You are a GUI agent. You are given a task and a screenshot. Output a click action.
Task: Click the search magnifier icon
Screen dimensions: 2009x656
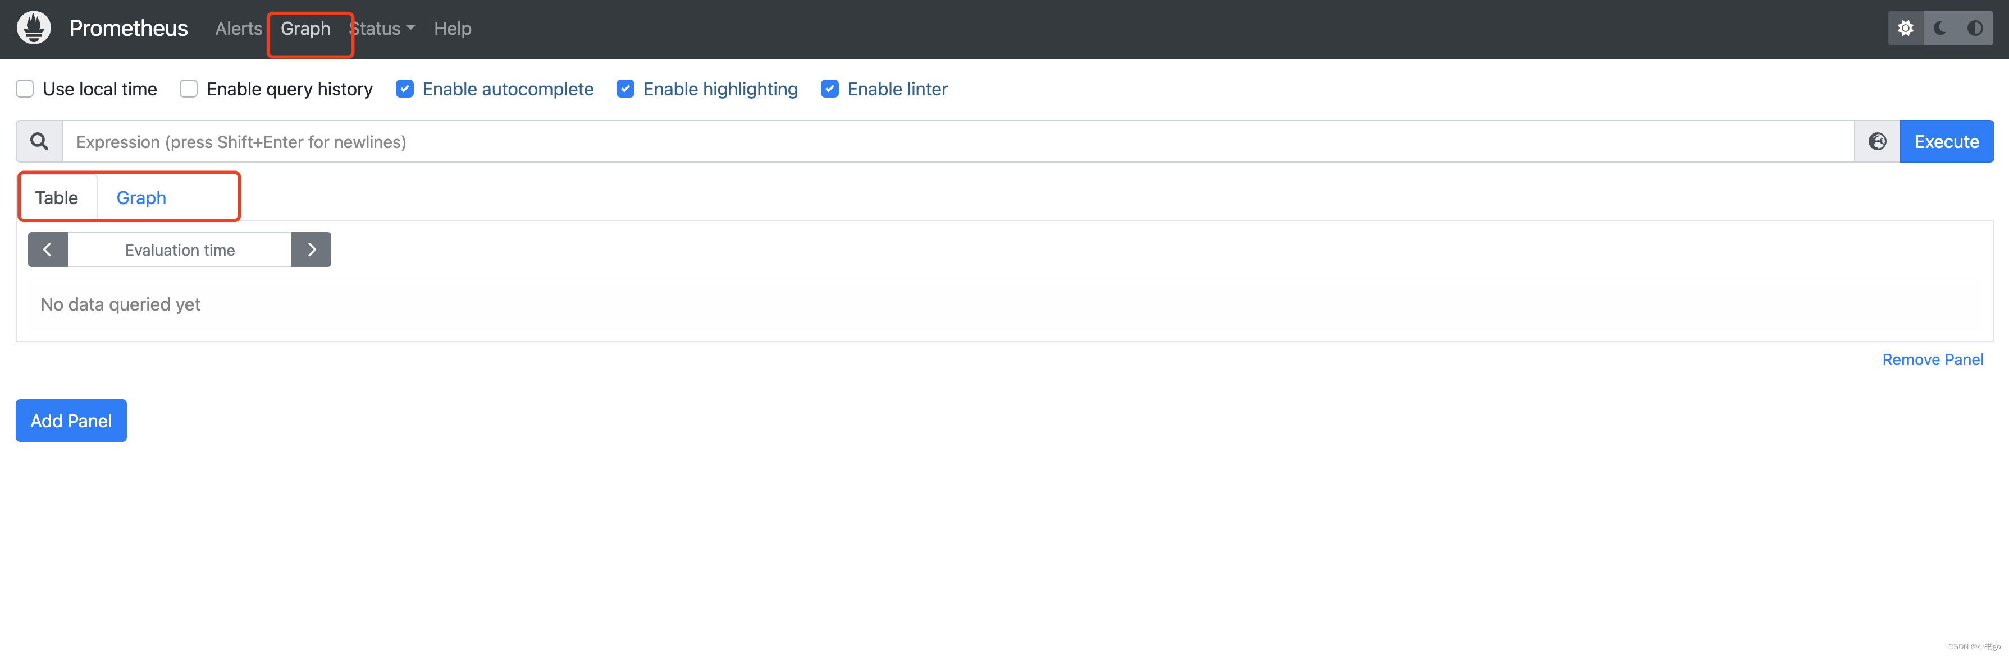[39, 141]
